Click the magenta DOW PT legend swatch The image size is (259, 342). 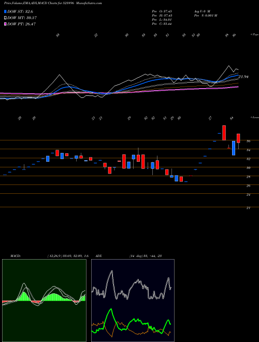pyautogui.click(x=5, y=24)
